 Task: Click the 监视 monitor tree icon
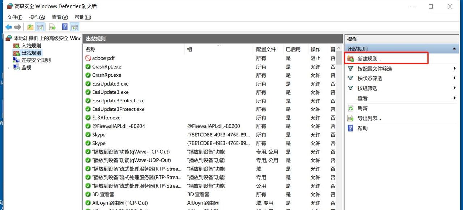[16, 67]
